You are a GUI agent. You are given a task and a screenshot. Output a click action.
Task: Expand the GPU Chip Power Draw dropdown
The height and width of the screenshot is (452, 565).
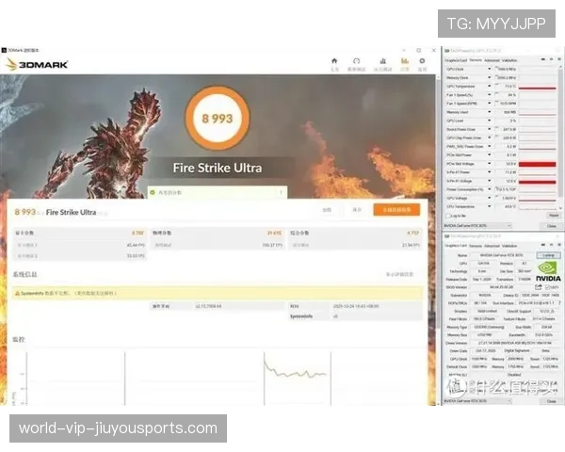pos(489,137)
